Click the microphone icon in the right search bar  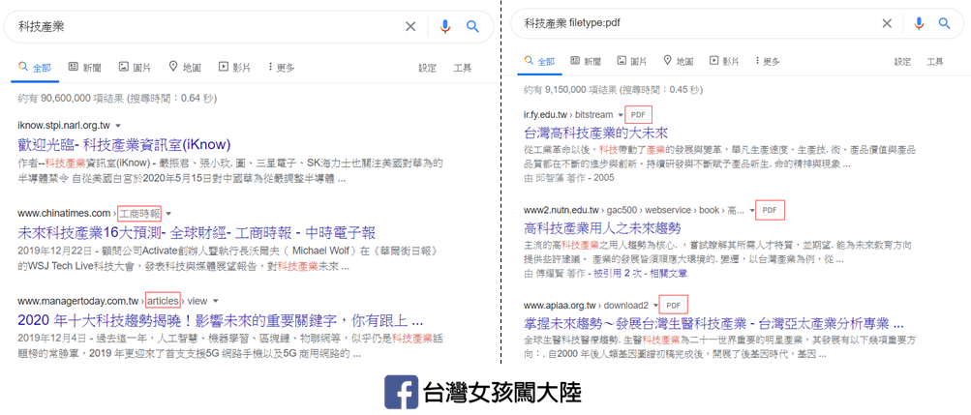(918, 23)
